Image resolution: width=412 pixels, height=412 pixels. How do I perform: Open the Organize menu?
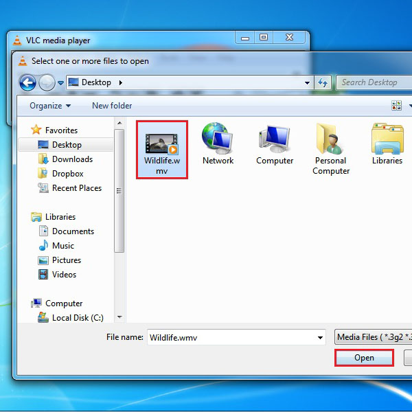click(x=50, y=106)
